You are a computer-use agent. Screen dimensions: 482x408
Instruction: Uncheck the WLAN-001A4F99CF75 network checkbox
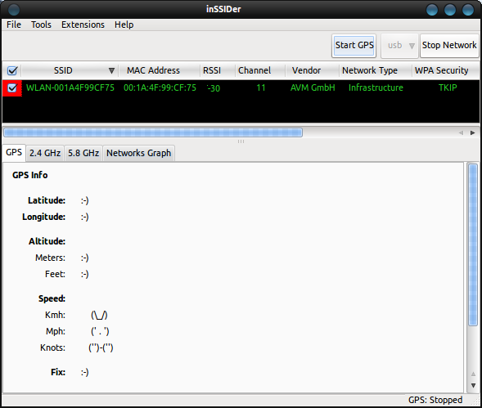[12, 87]
